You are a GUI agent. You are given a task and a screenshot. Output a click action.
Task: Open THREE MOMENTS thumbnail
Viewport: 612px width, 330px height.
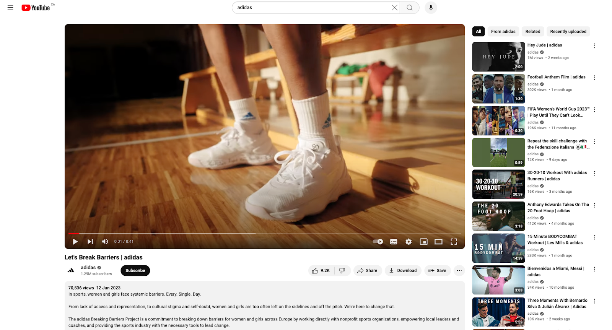click(498, 312)
